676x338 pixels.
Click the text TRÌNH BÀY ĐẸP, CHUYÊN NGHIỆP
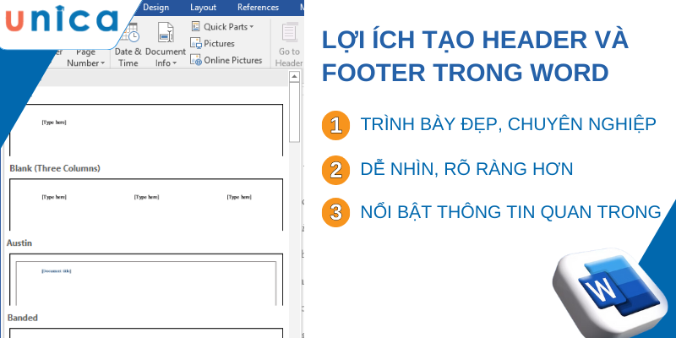(x=509, y=124)
